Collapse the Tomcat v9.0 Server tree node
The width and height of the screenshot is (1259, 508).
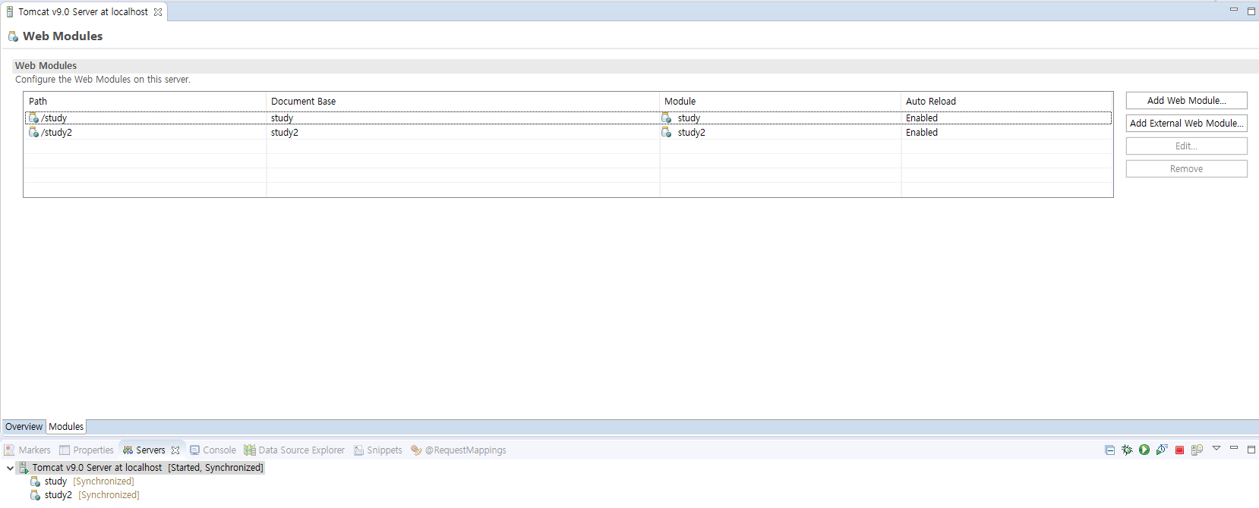[10, 468]
